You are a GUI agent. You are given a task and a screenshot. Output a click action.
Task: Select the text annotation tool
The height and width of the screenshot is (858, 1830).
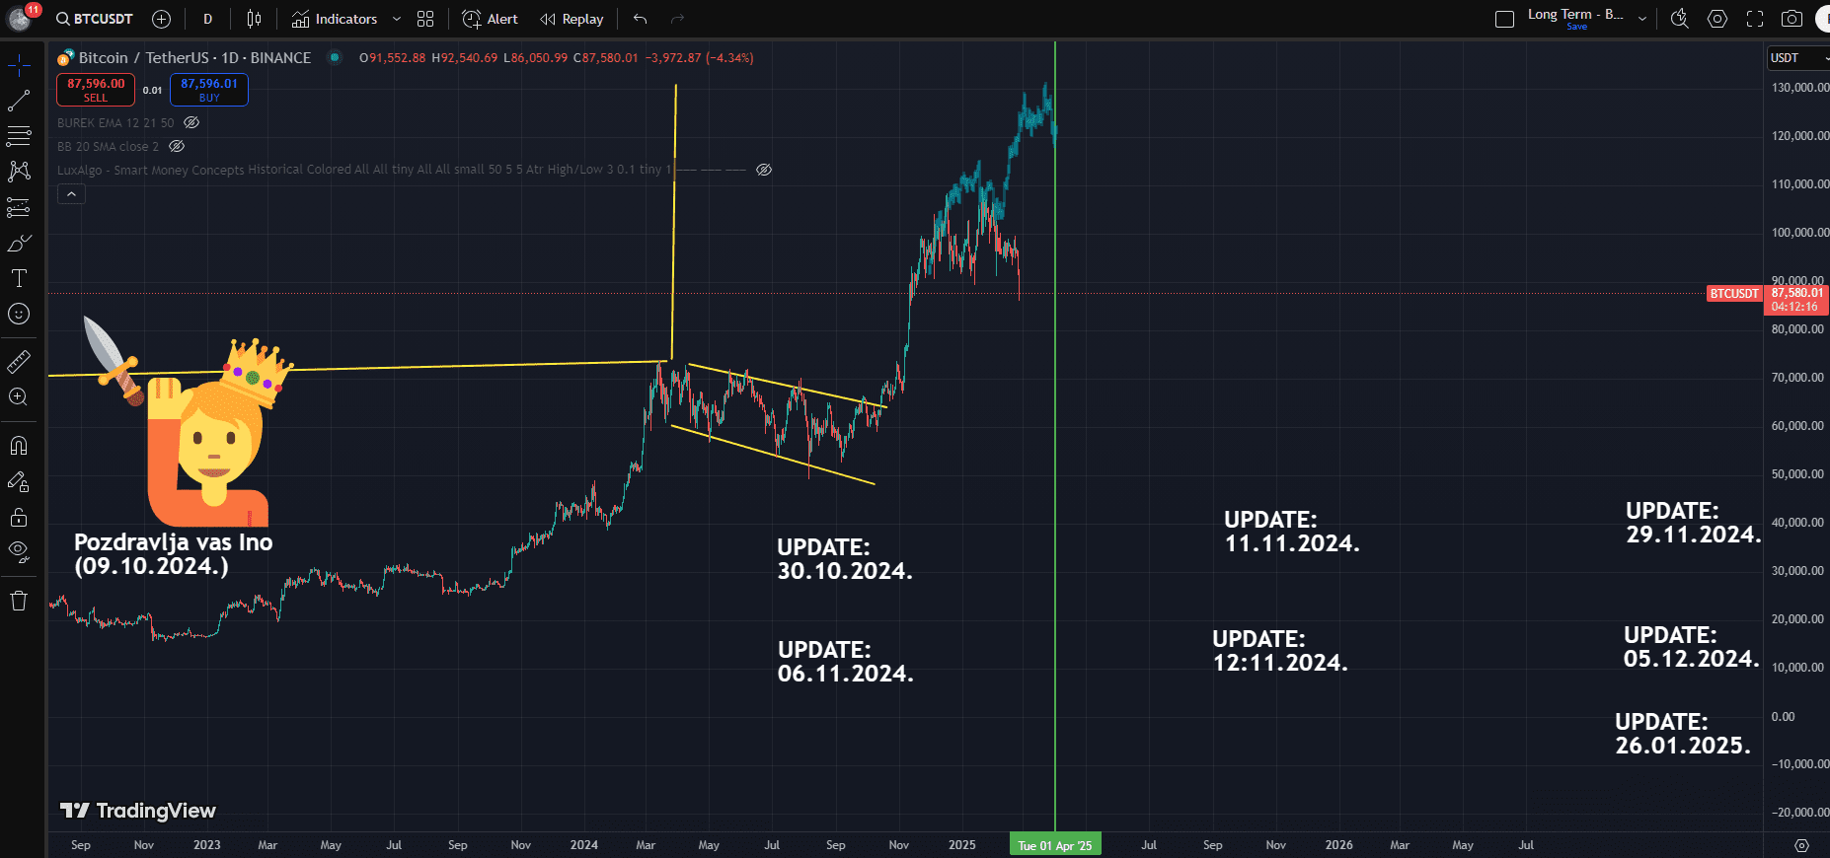pyautogui.click(x=19, y=278)
